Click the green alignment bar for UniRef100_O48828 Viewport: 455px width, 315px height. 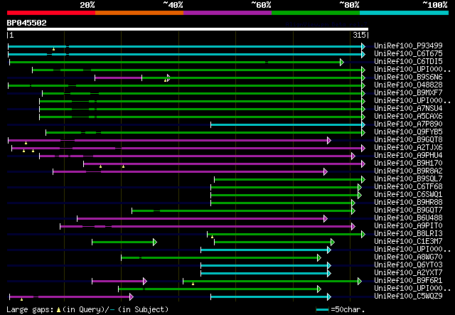coord(186,85)
